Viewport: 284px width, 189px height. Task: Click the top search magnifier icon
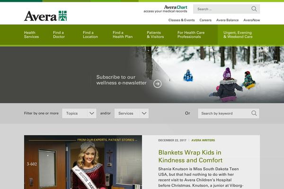(254, 9)
